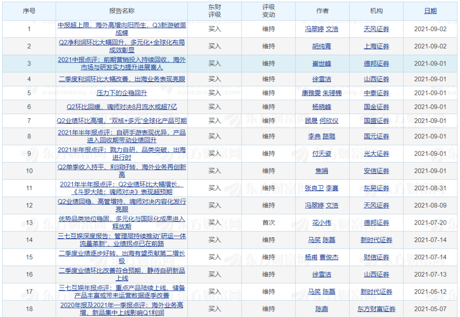Open report 'Q2净利润环比大幅回升'
460x317 pixels.
122,46
